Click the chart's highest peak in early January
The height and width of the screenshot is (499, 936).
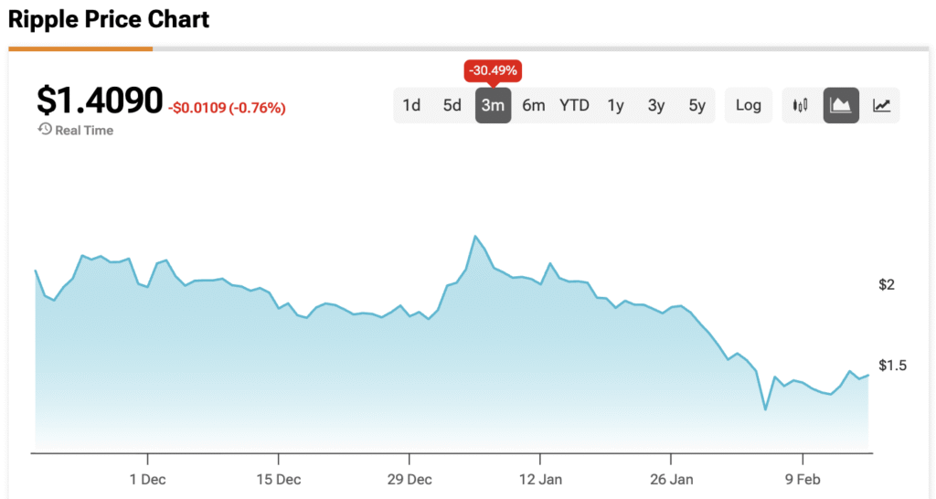475,237
